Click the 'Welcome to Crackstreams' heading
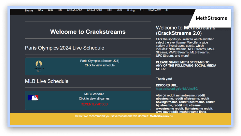Image resolution: width=241 pixels, height=136 pixels. 88,32
